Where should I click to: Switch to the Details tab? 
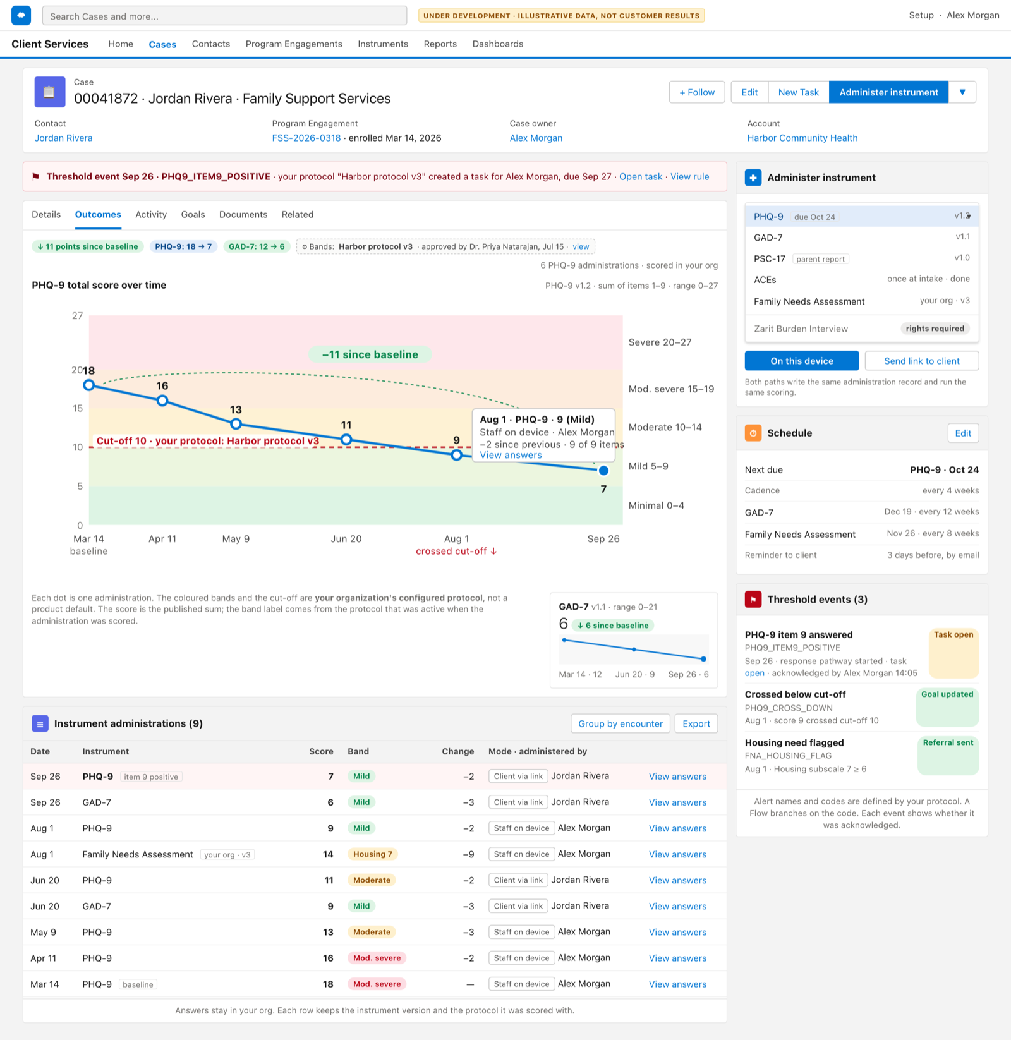click(46, 215)
